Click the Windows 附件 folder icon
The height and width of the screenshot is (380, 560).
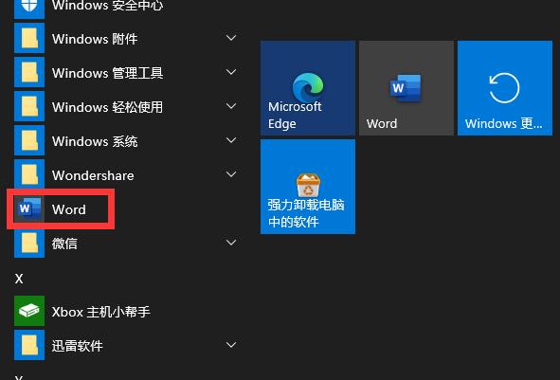point(29,38)
